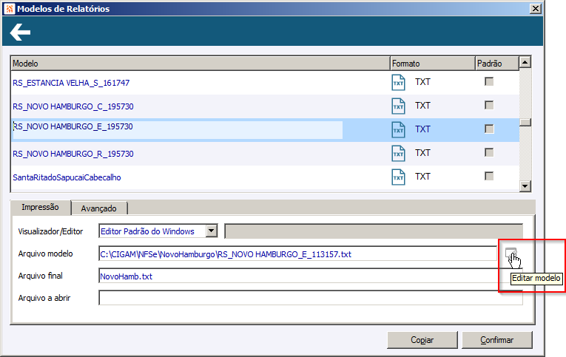Click the Formato column header

[432, 64]
